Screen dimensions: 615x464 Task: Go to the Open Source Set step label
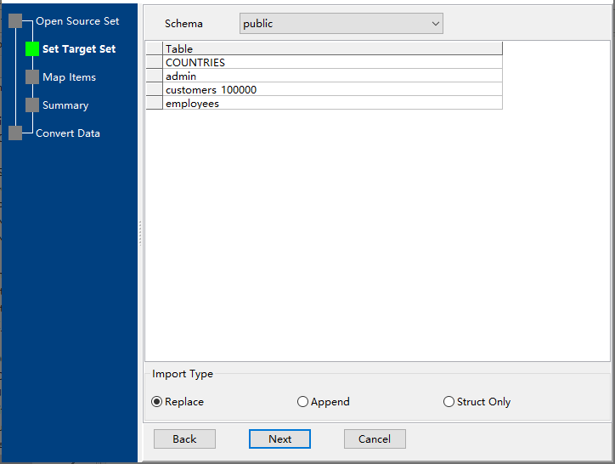click(77, 21)
